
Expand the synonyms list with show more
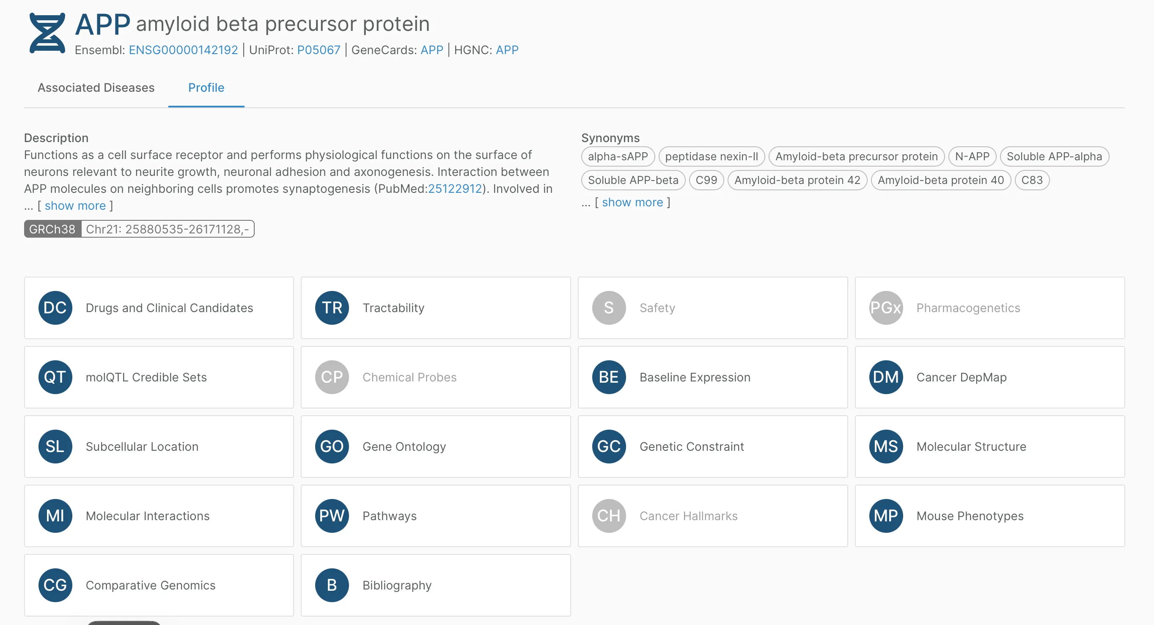click(x=632, y=203)
